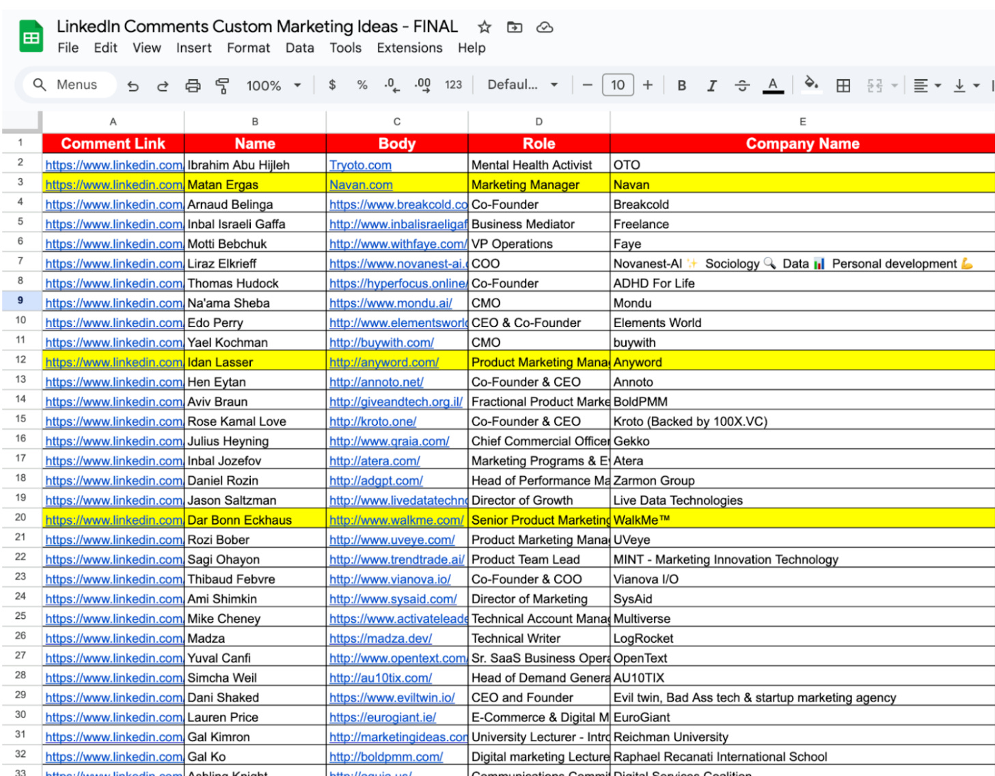Expand the vertical align dropdown arrow
The height and width of the screenshot is (776, 995).
coord(977,85)
